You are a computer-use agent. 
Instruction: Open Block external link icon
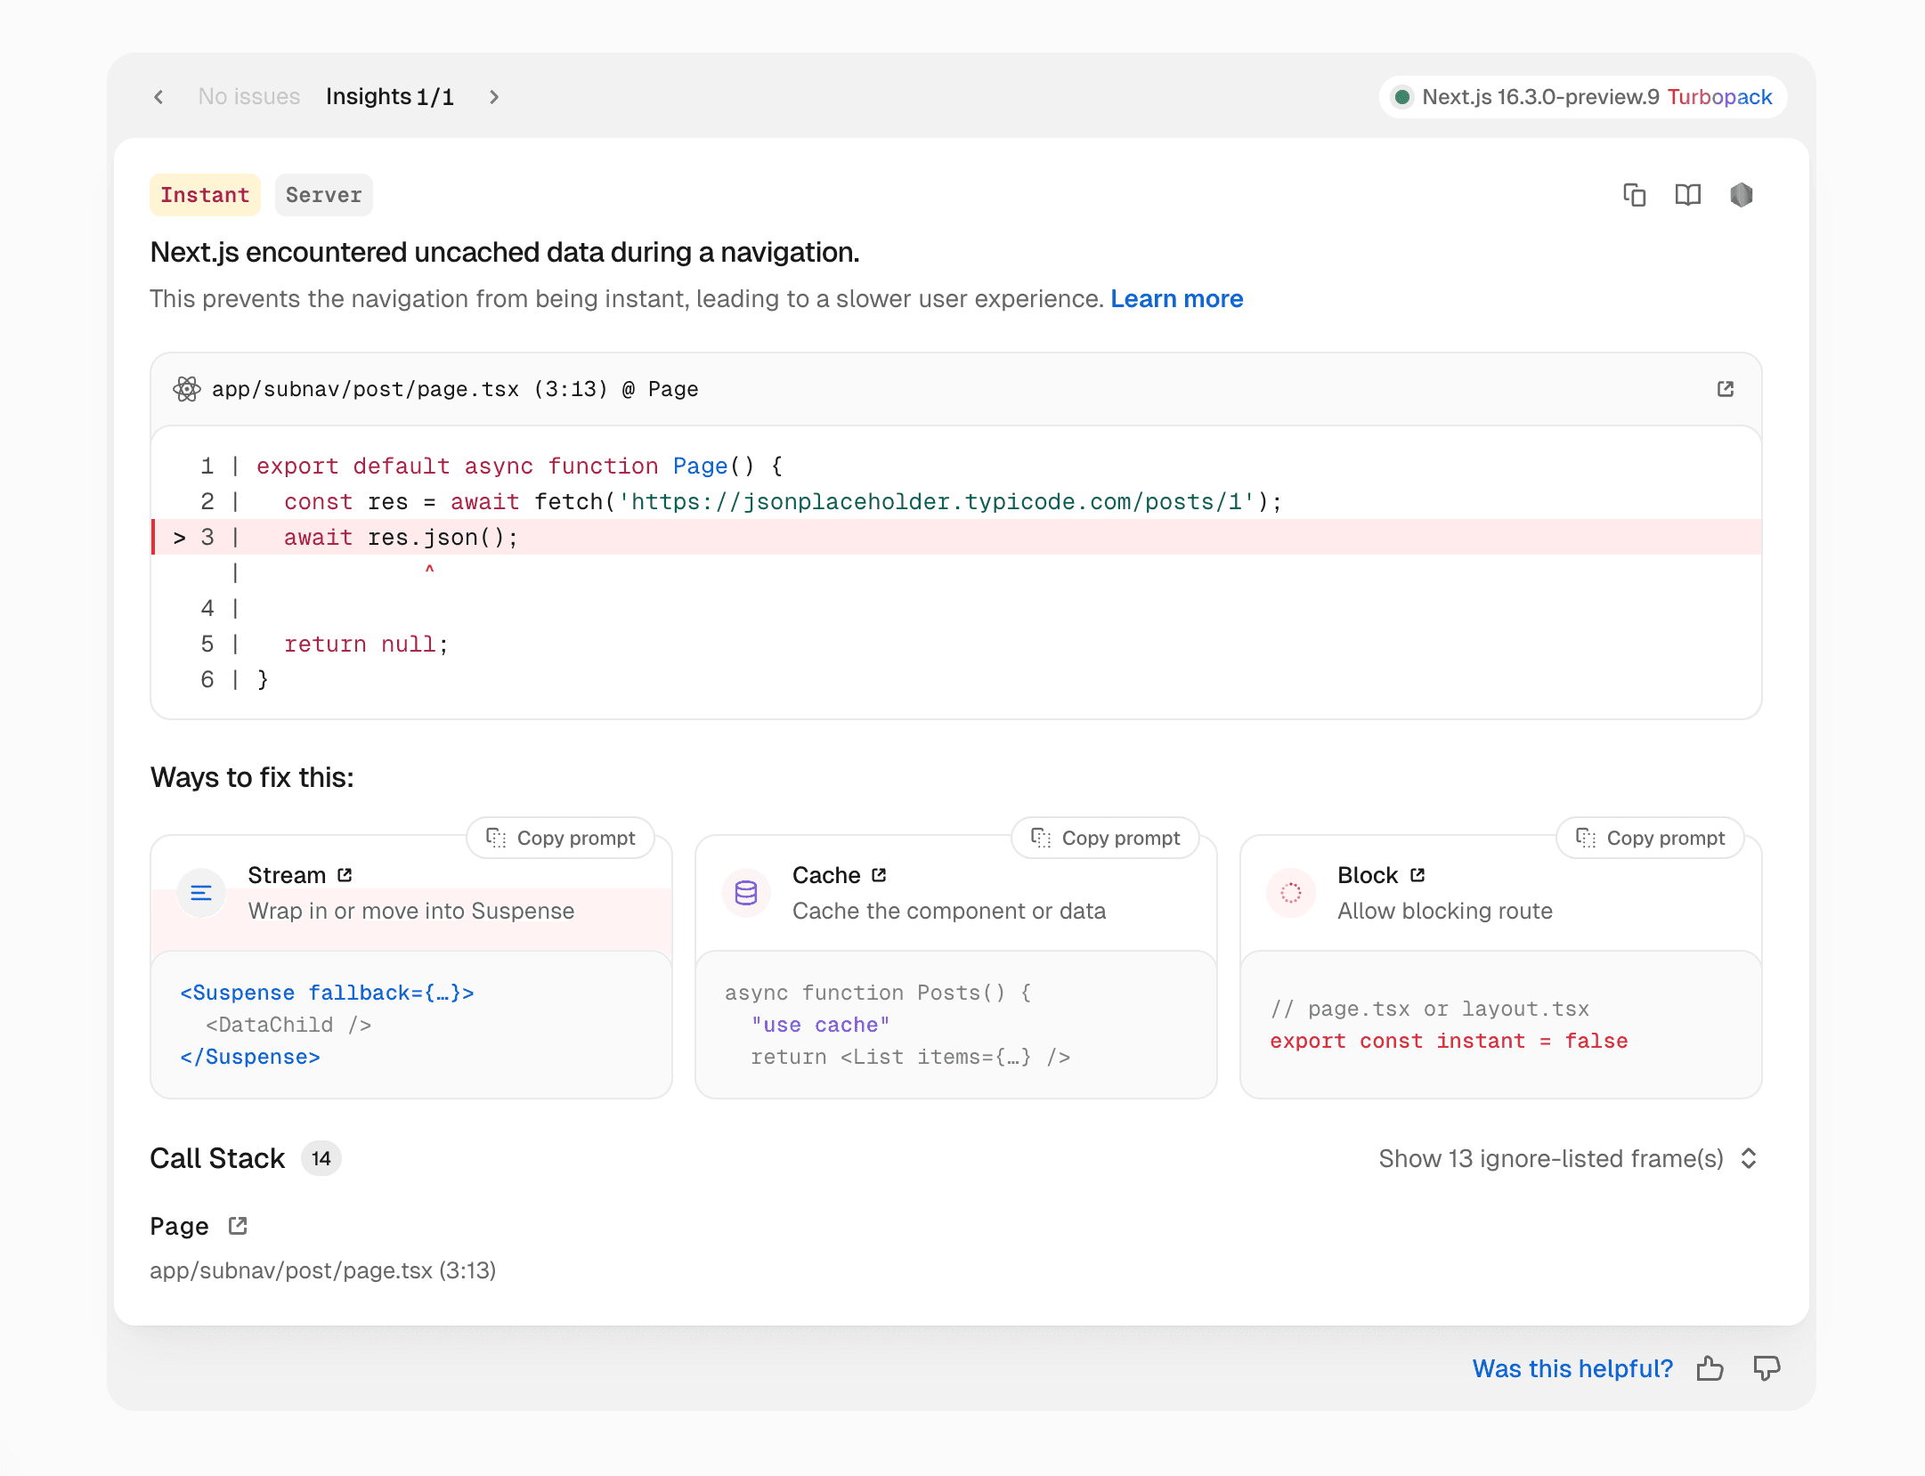pos(1417,875)
